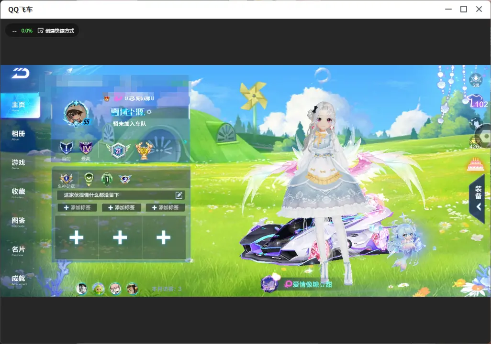Click the 爱情像糖Ω甜 partner name label
Image resolution: width=491 pixels, height=344 pixels.
(x=312, y=284)
